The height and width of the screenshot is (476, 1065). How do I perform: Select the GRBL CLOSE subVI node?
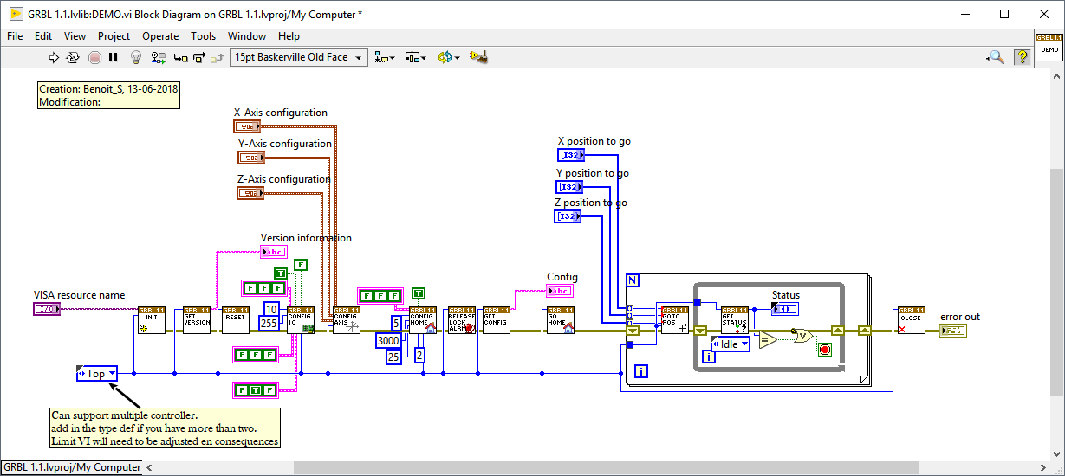tap(911, 320)
